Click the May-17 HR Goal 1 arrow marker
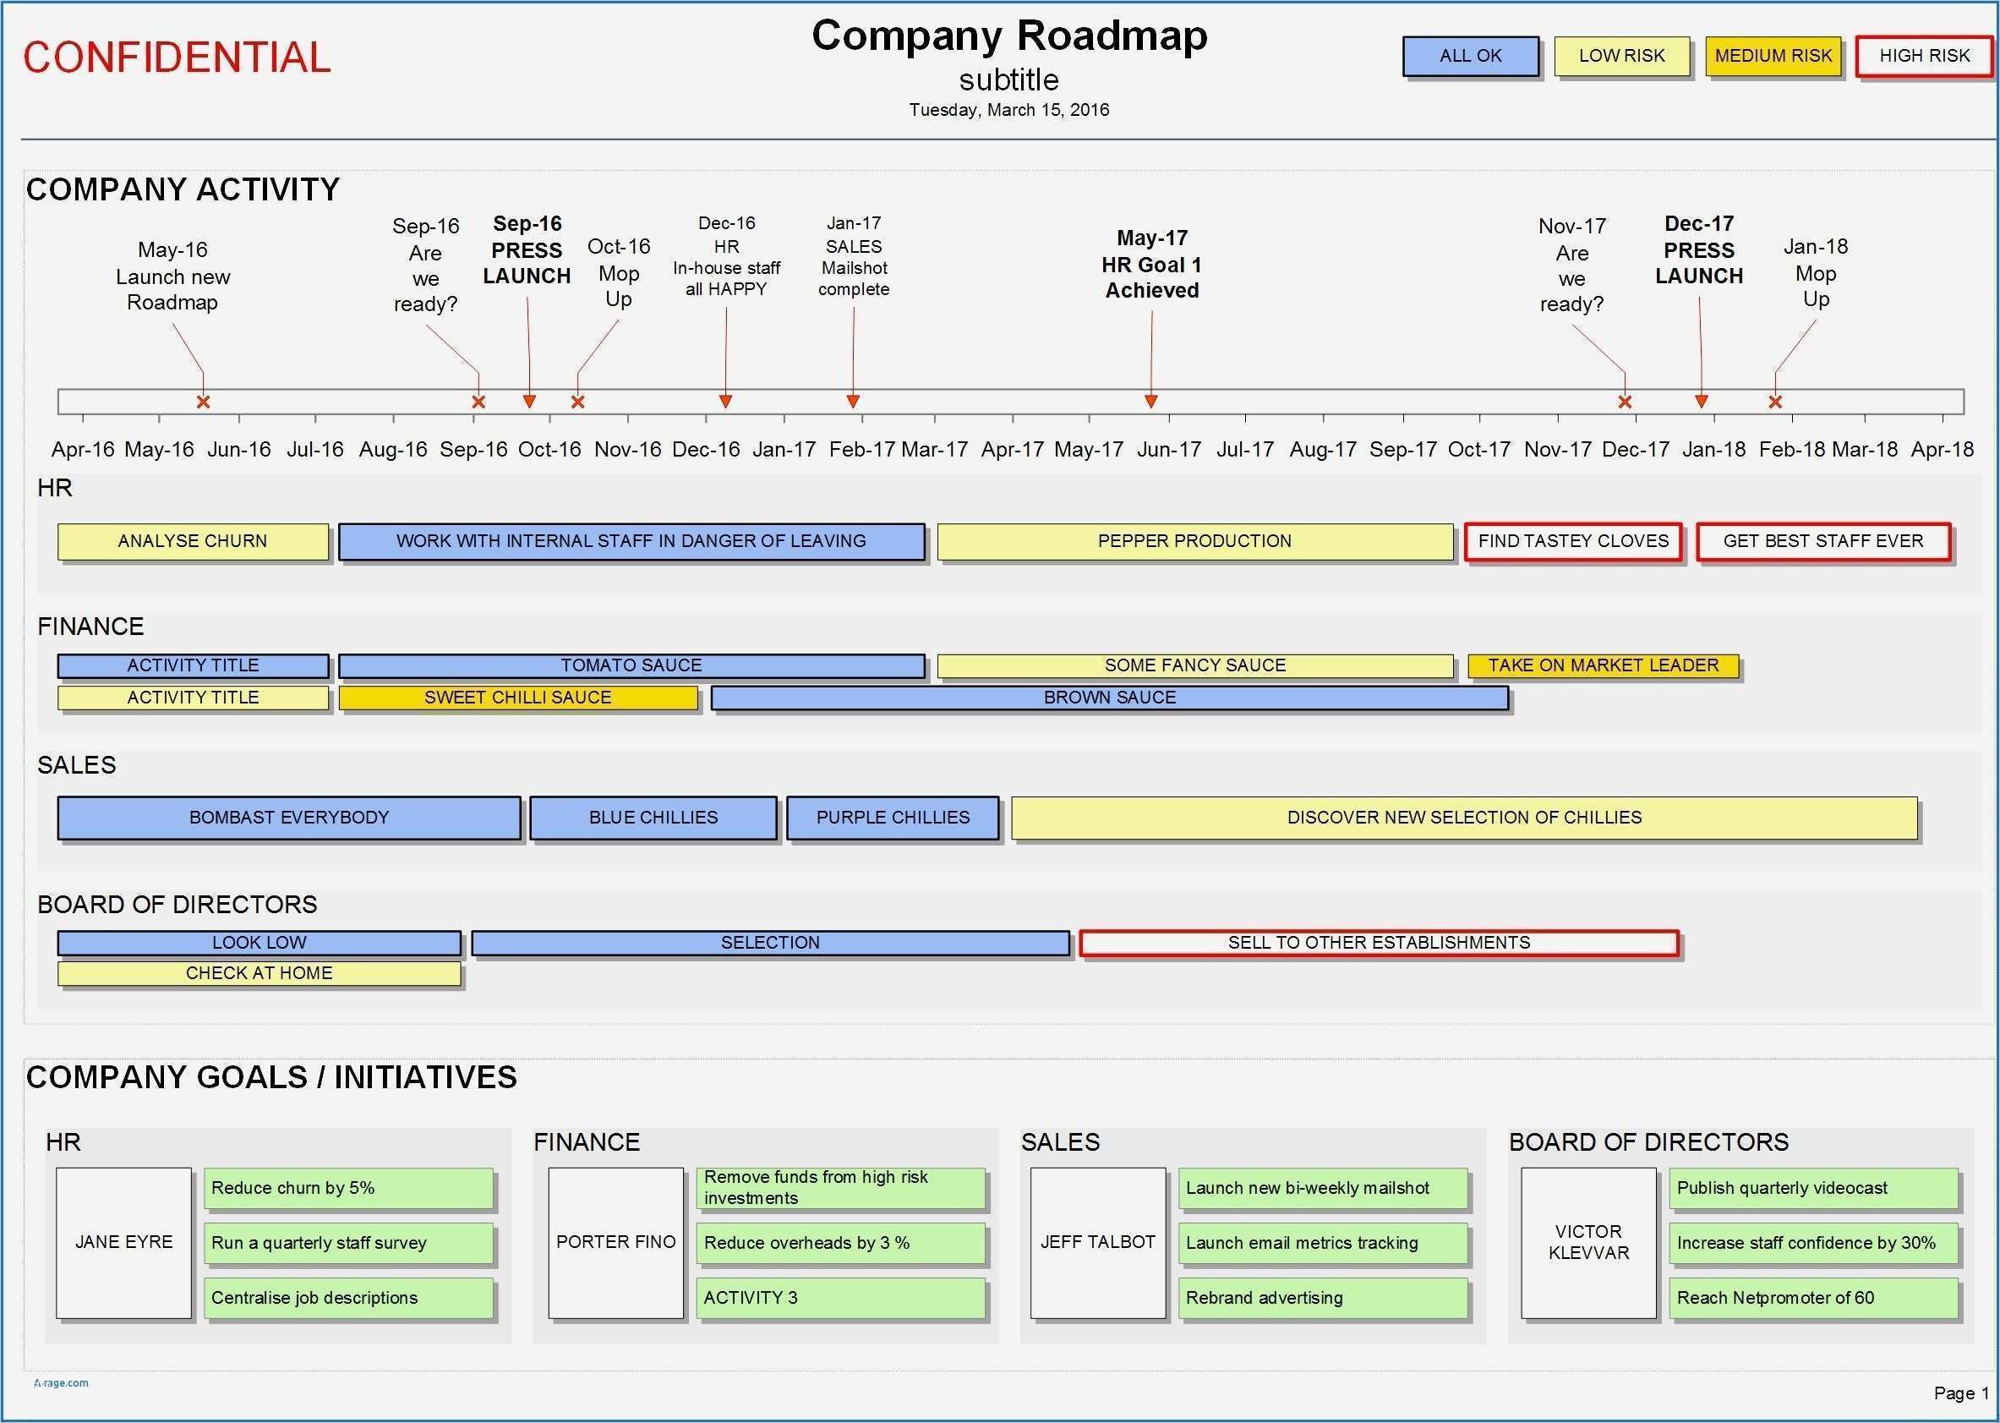This screenshot has width=2000, height=1423. (1151, 402)
